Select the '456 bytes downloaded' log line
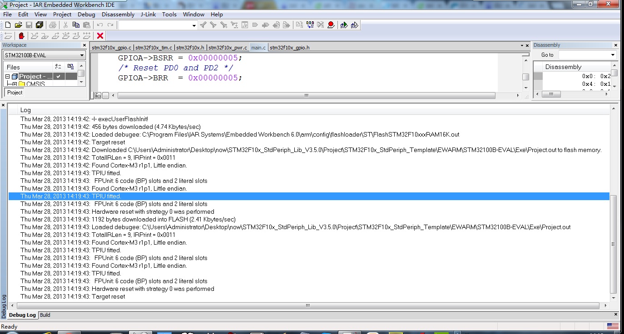 [x=110, y=127]
